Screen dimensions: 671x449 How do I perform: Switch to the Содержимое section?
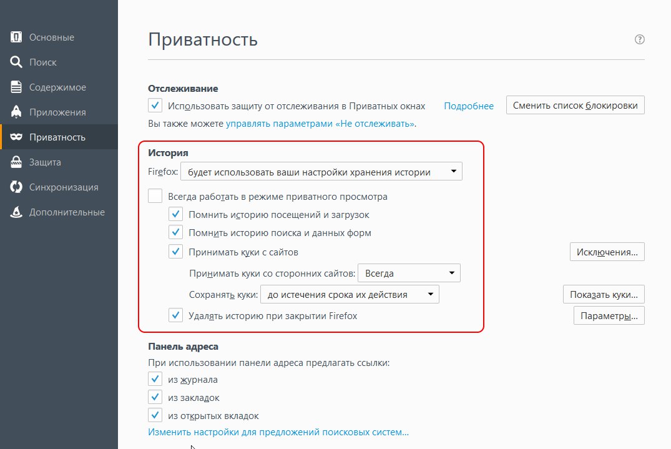click(x=59, y=87)
